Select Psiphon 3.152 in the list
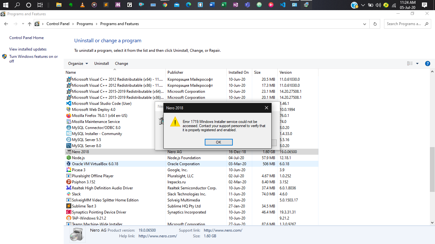435x244 pixels. click(191, 182)
